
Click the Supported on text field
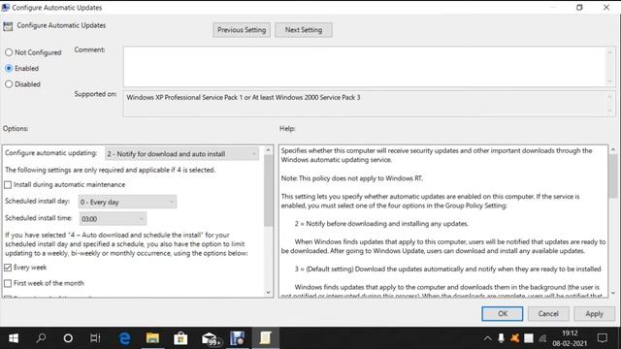click(x=365, y=104)
